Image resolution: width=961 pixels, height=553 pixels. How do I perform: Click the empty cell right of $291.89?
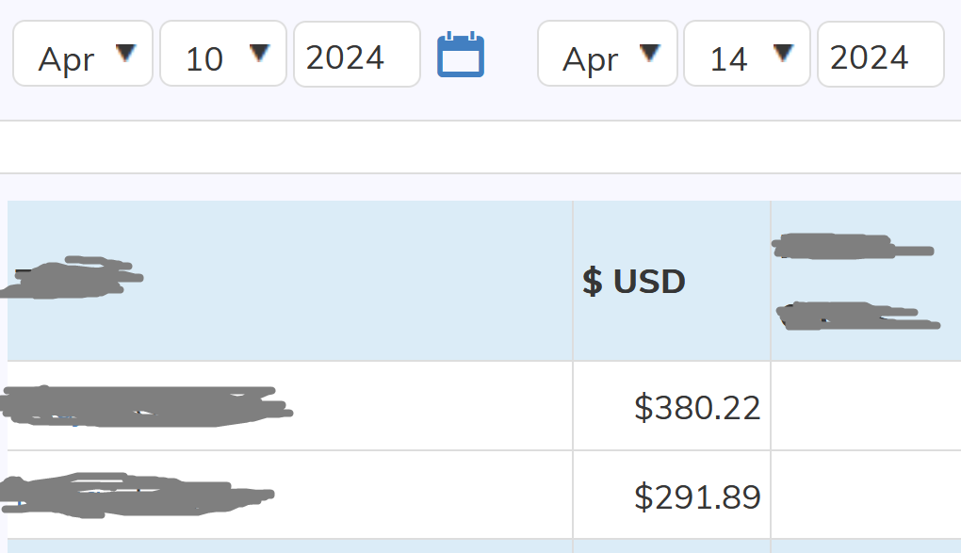(866, 496)
